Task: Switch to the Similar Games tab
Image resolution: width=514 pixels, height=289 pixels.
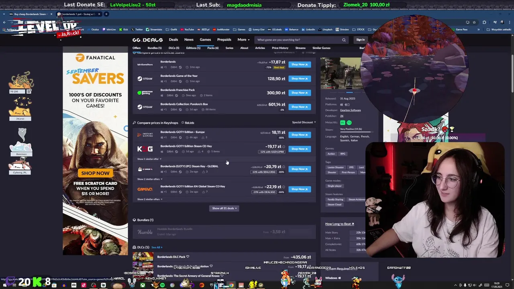Action: click(x=321, y=48)
